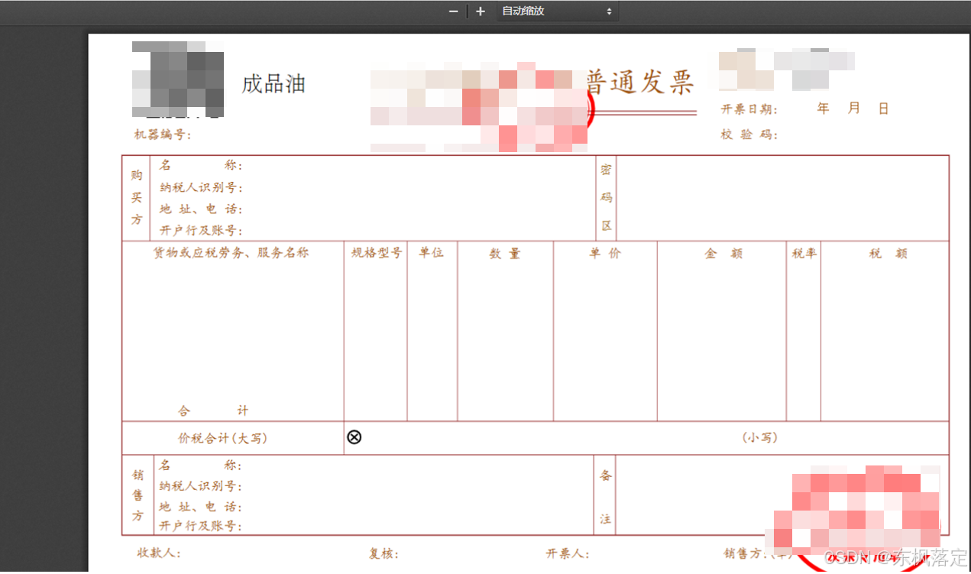Click the 月 date character
Image resolution: width=971 pixels, height=574 pixels.
click(x=853, y=109)
